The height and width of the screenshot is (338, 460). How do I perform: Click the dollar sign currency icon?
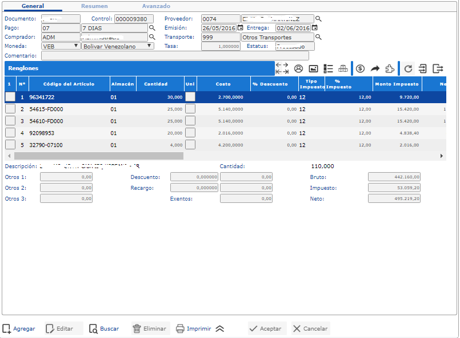click(x=360, y=68)
